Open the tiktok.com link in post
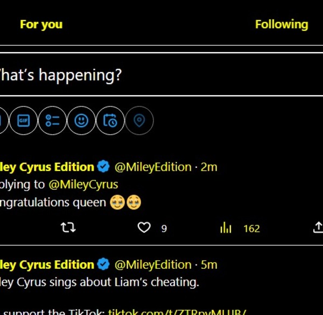The image size is (323, 315). pyautogui.click(x=178, y=311)
